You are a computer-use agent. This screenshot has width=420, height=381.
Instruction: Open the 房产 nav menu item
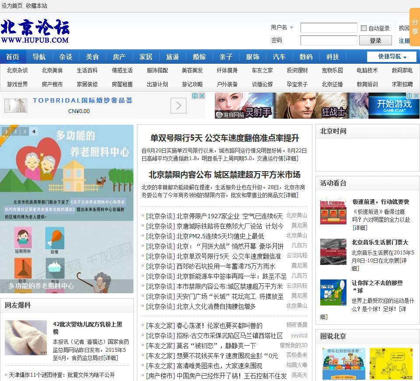[119, 57]
